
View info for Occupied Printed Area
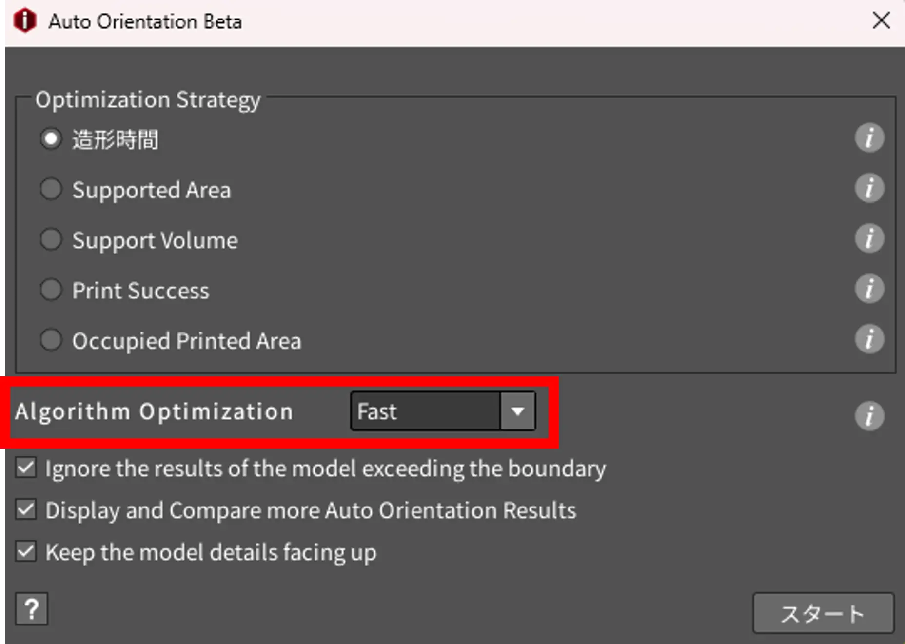869,339
